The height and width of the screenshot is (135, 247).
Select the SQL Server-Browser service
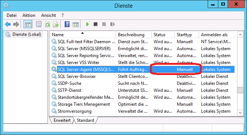(x=76, y=76)
